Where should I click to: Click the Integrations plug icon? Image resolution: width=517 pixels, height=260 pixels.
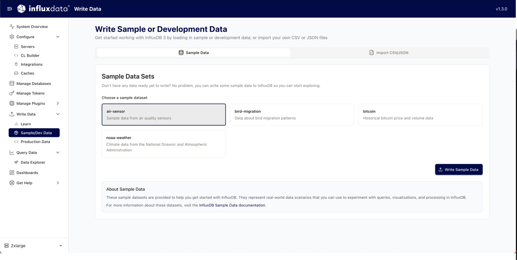[x=16, y=64]
